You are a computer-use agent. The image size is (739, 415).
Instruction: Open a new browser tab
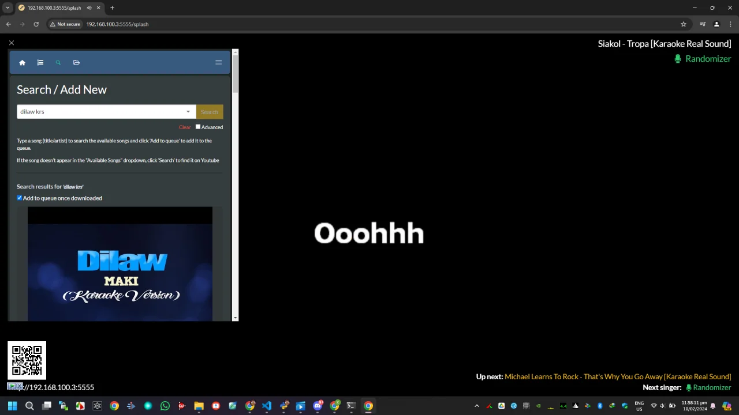coord(112,8)
